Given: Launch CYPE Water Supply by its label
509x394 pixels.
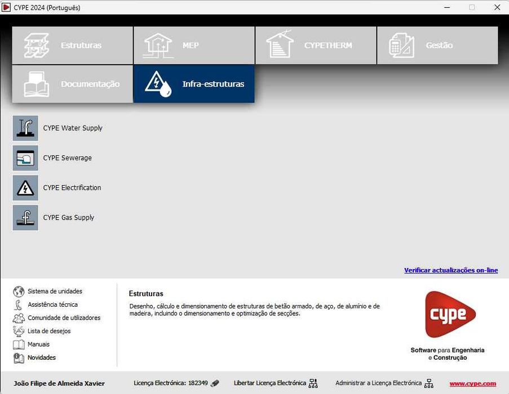Looking at the screenshot, I should pyautogui.click(x=73, y=128).
